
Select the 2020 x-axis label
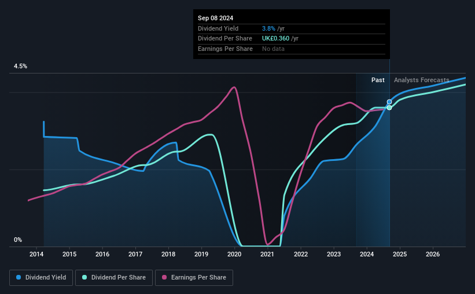tap(234, 254)
